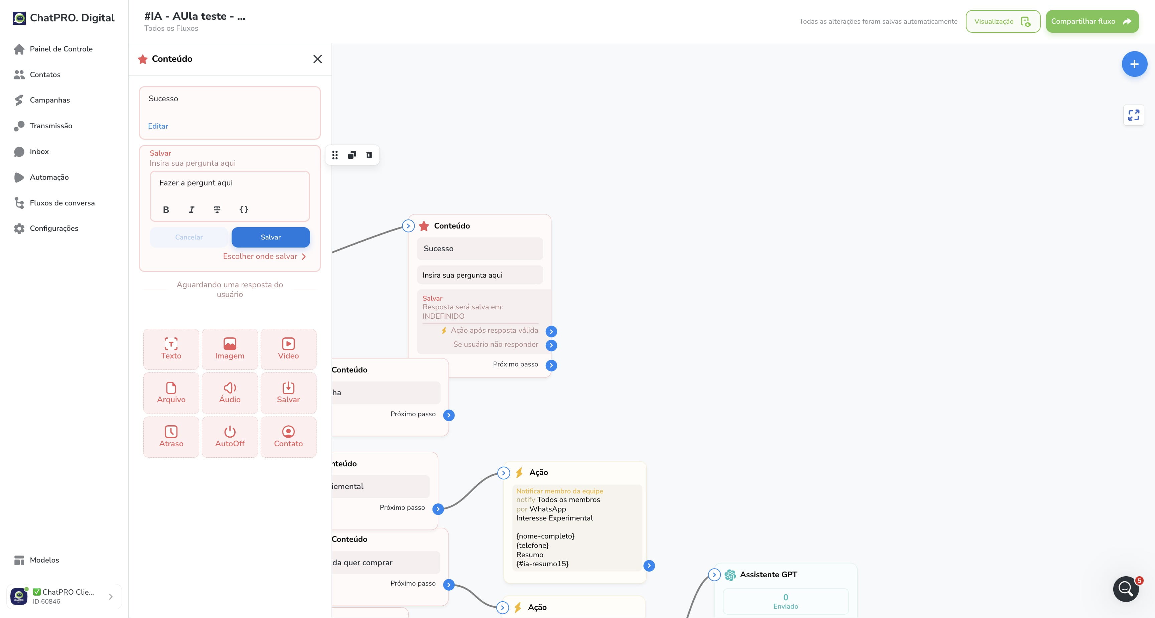The height and width of the screenshot is (618, 1155).
Task: Add a Texto content block
Action: pyautogui.click(x=171, y=349)
